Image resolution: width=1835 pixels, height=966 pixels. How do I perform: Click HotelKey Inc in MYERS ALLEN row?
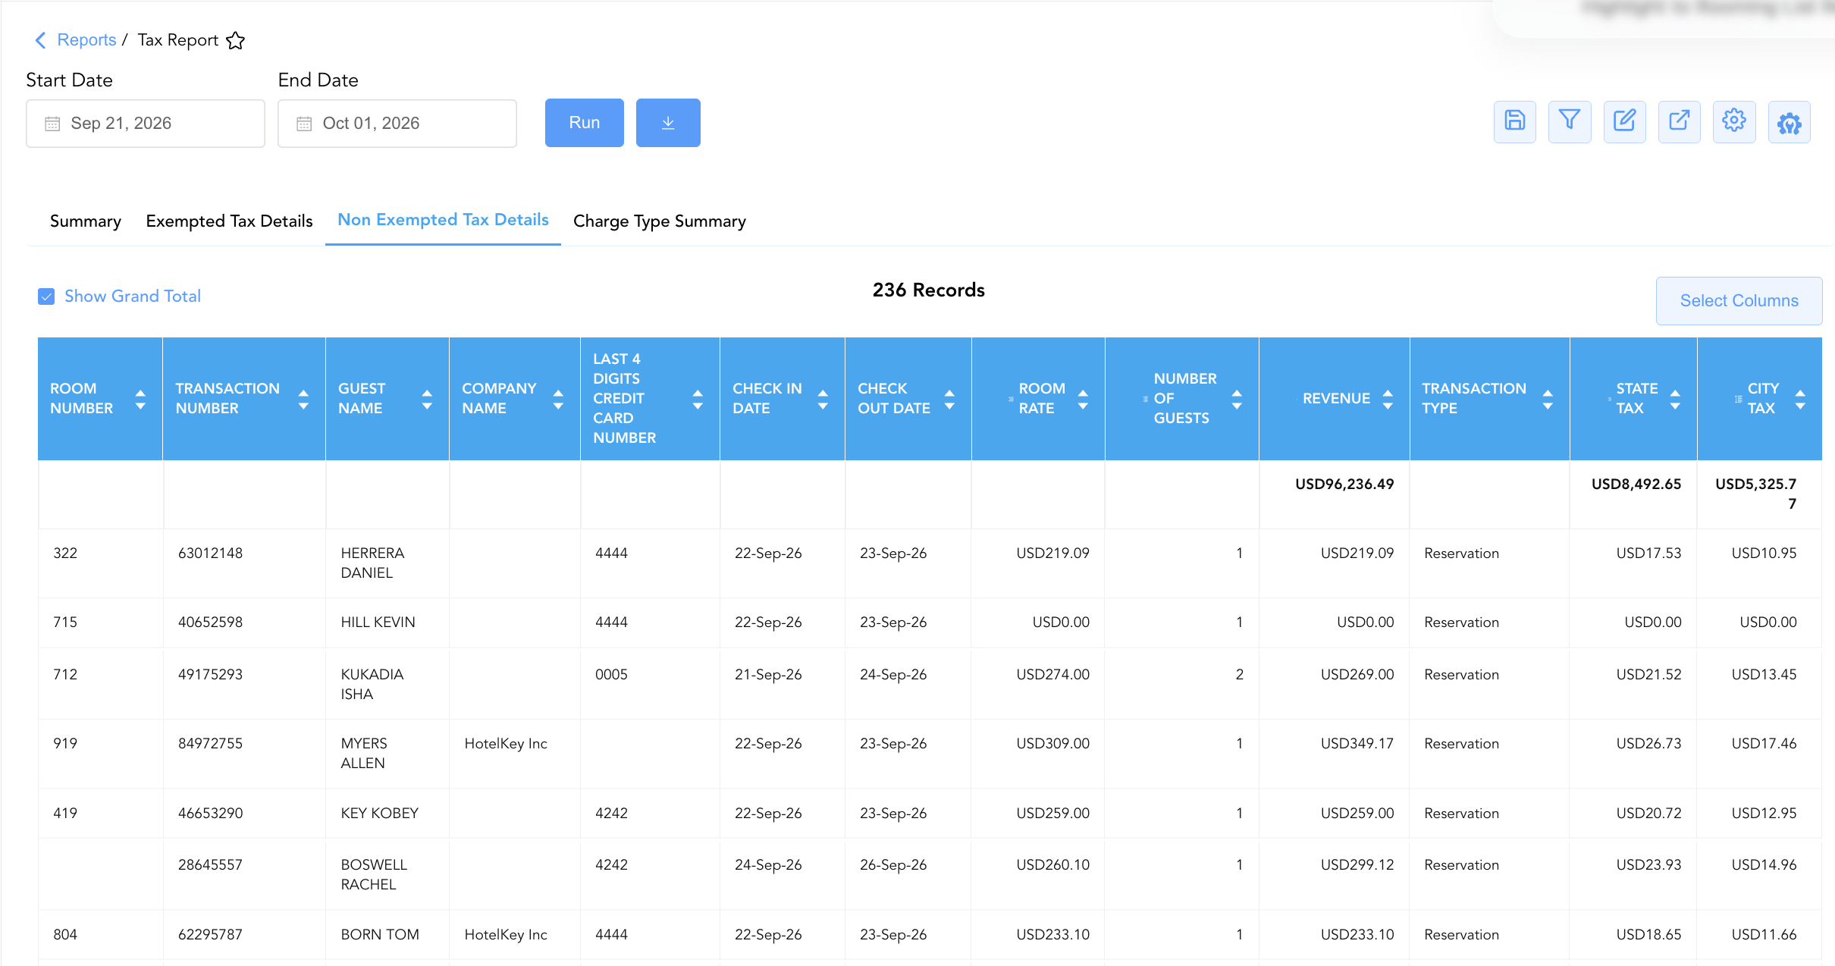click(x=506, y=744)
